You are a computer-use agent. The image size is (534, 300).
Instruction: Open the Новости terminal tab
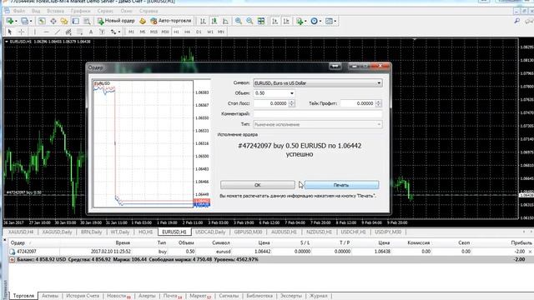(118, 296)
